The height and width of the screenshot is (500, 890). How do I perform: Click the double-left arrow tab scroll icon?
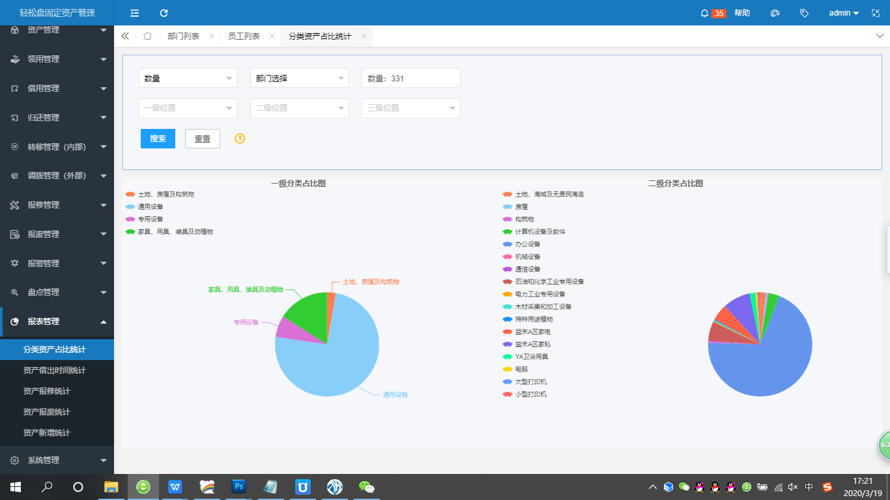pyautogui.click(x=125, y=36)
